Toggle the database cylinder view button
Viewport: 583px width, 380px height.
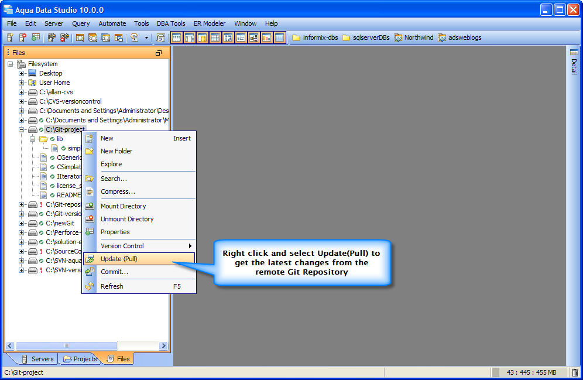[x=203, y=37]
